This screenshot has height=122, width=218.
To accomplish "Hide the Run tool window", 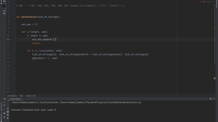I will pyautogui.click(x=214, y=99).
